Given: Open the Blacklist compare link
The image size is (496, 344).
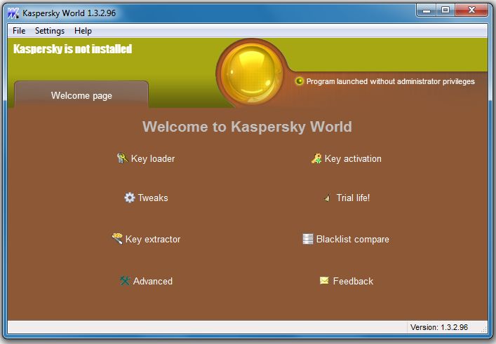Looking at the screenshot, I should point(353,239).
